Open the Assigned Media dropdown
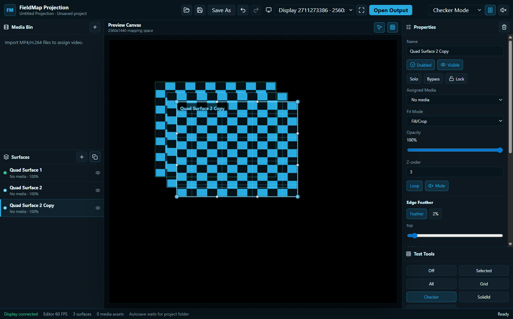Screen dimensions: 513x319 pos(455,100)
